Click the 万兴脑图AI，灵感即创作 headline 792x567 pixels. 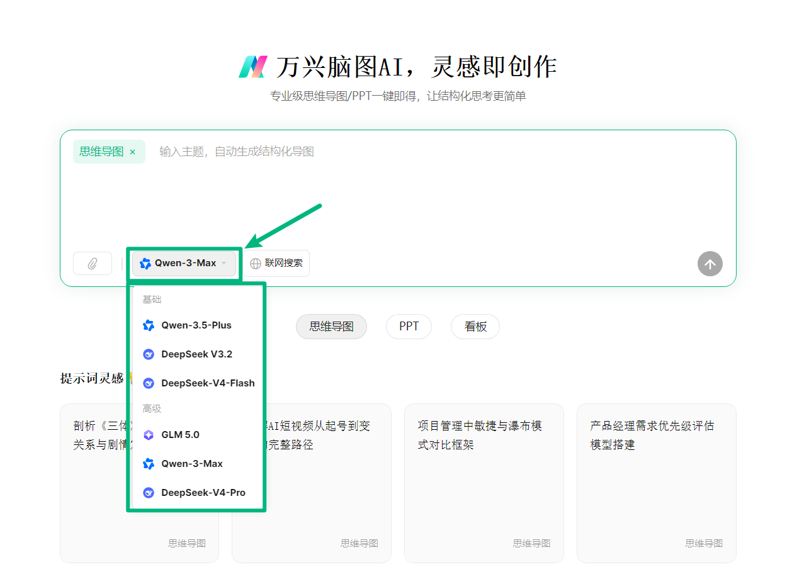pos(416,67)
